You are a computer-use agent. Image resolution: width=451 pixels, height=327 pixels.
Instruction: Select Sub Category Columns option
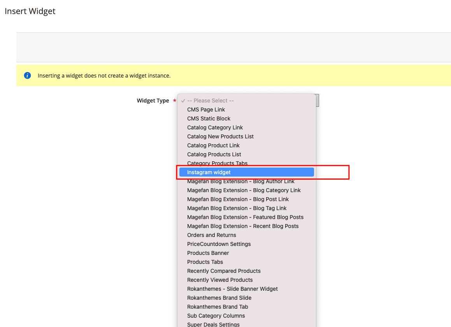[246, 315]
